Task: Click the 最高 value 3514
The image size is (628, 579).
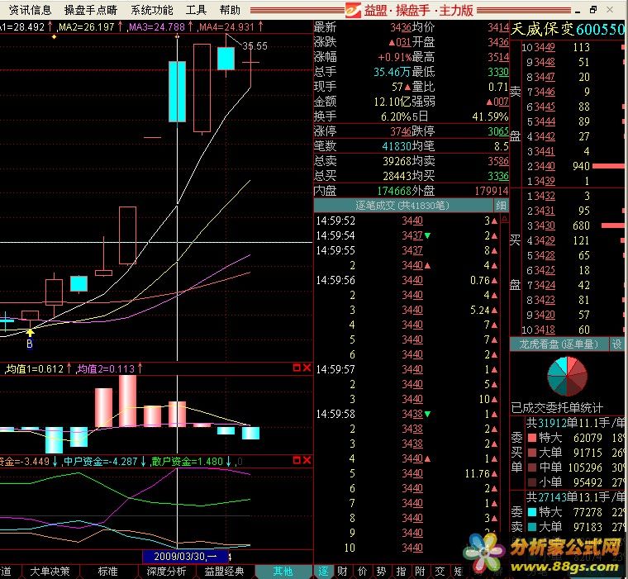Action: (498, 57)
